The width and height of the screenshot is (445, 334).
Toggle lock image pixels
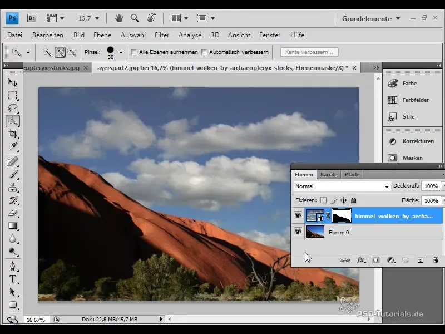pyautogui.click(x=333, y=200)
